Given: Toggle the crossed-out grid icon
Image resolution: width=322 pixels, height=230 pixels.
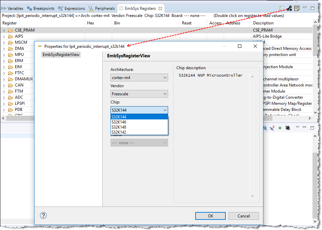Looking at the screenshot, I should [287, 128].
